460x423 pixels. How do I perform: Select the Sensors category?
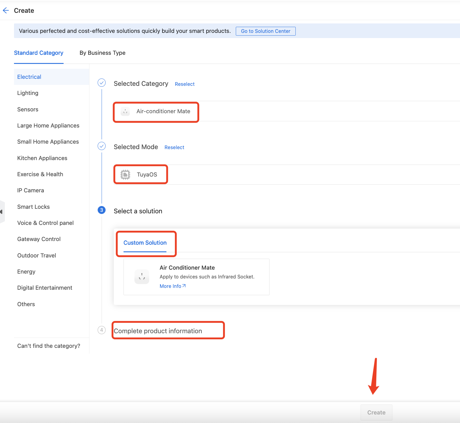(x=51, y=110)
